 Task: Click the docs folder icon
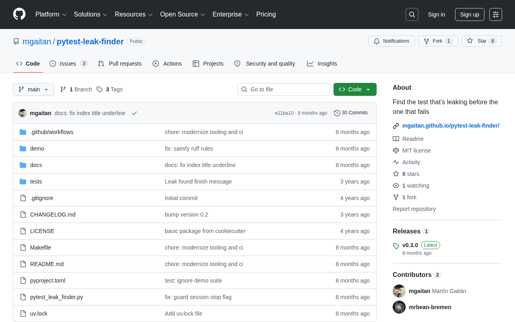(23, 165)
